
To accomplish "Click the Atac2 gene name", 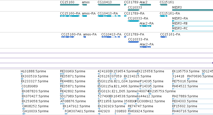I will tap(143, 2).
